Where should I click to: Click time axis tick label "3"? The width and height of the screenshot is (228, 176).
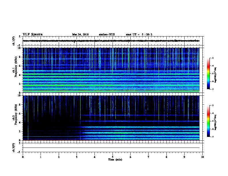click(x=77, y=157)
